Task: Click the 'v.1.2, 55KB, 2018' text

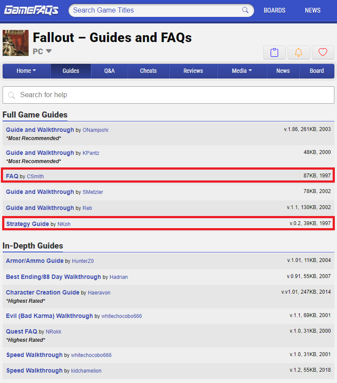Action: point(310,370)
